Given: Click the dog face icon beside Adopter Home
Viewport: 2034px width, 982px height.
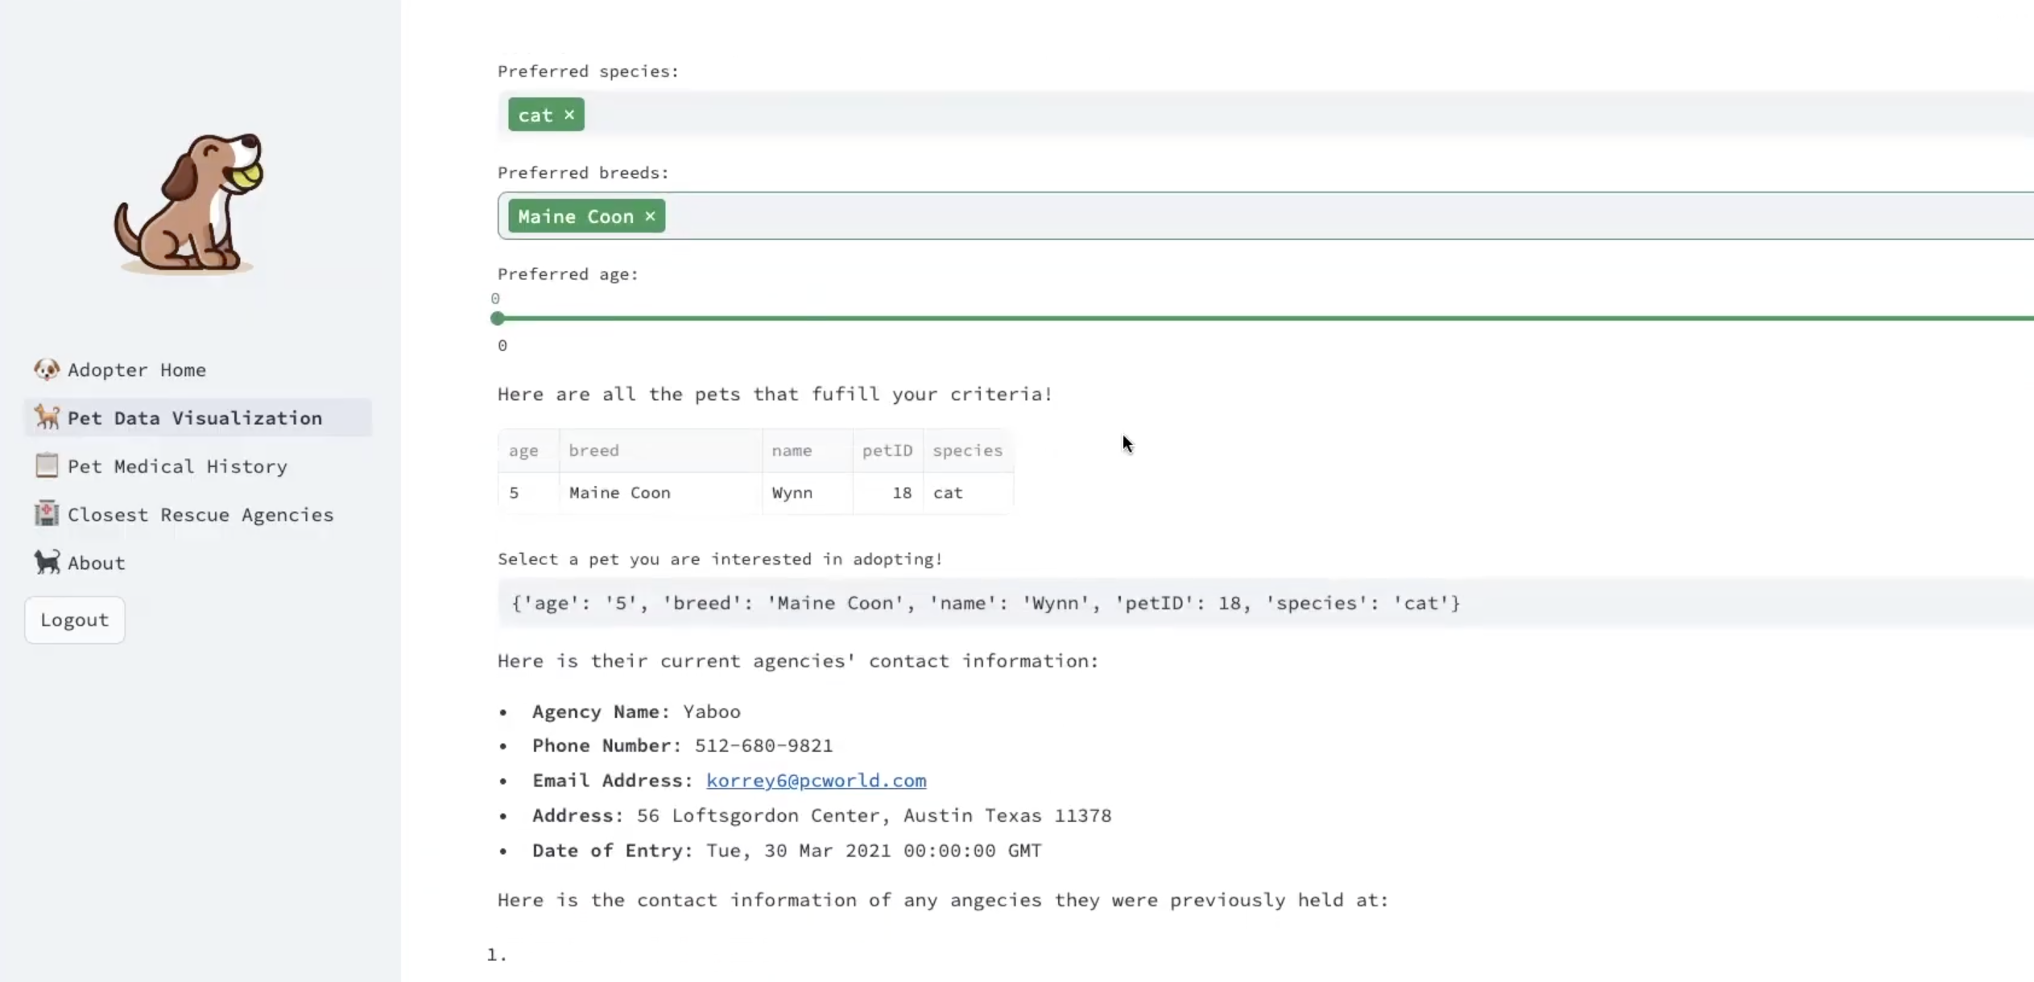Looking at the screenshot, I should point(47,369).
